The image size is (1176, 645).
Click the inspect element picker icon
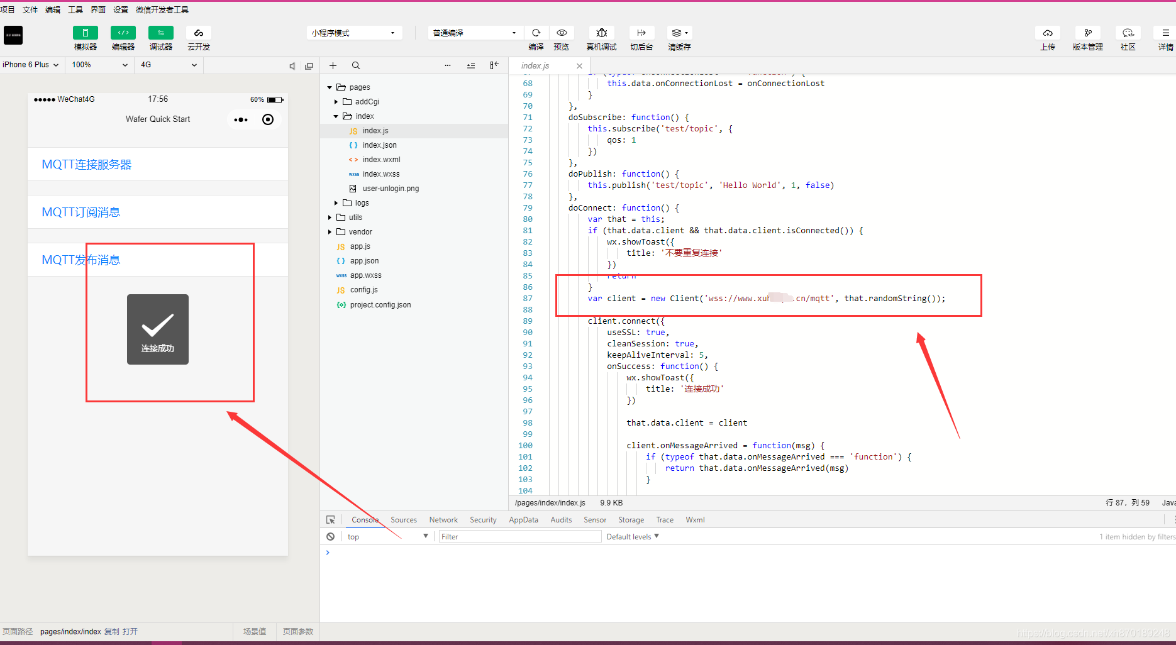(x=331, y=520)
